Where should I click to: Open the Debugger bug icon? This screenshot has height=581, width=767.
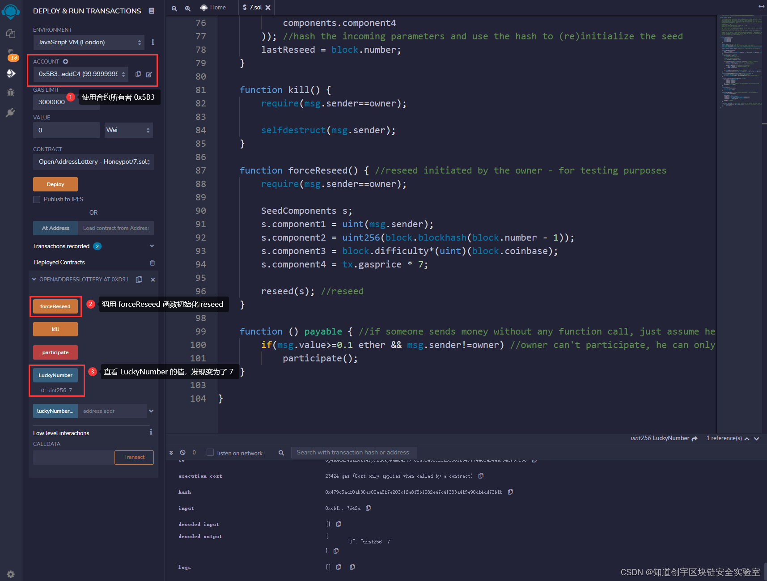tap(11, 93)
